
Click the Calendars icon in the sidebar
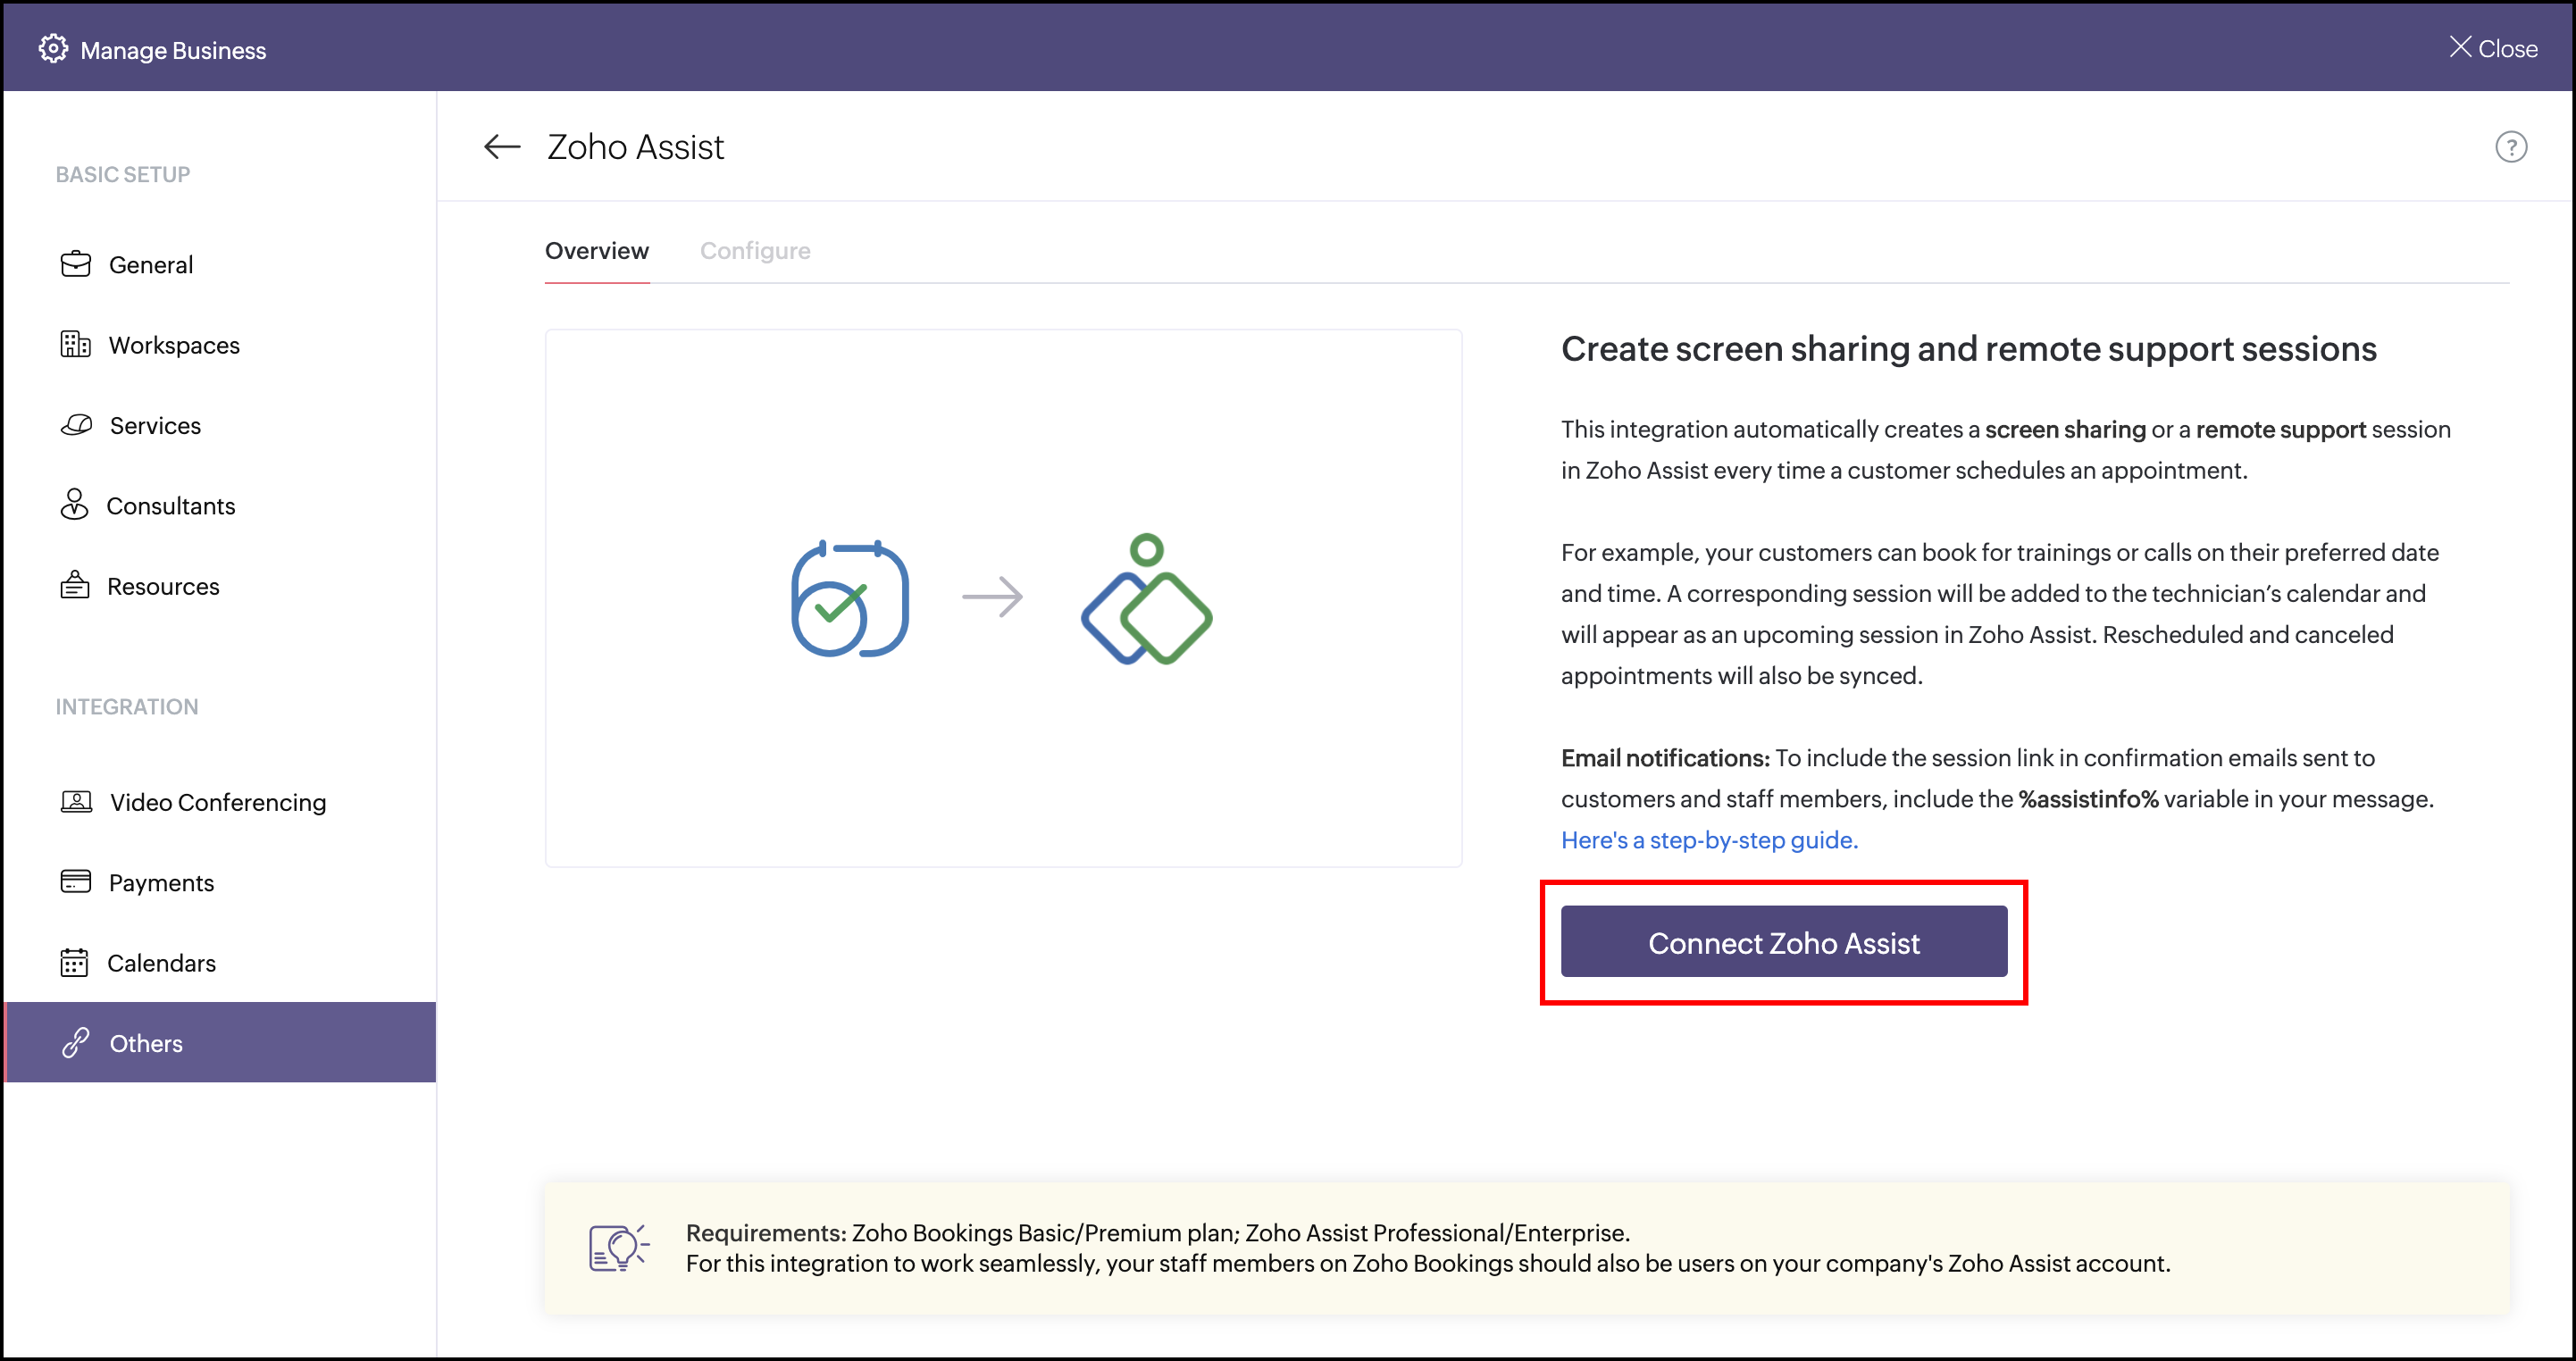(x=74, y=962)
